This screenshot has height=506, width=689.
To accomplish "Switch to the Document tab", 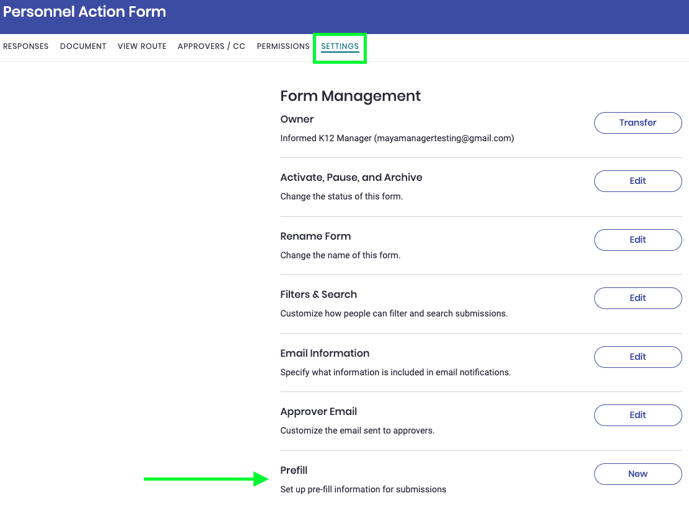I will [x=83, y=46].
